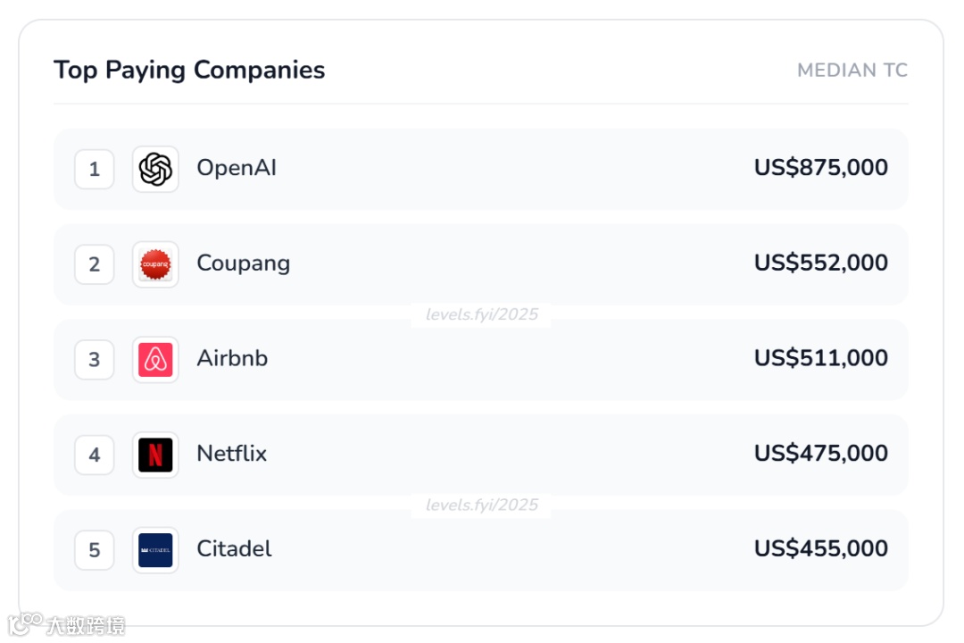Select the Airbnb company name
Screen dimensions: 964x643
click(232, 358)
